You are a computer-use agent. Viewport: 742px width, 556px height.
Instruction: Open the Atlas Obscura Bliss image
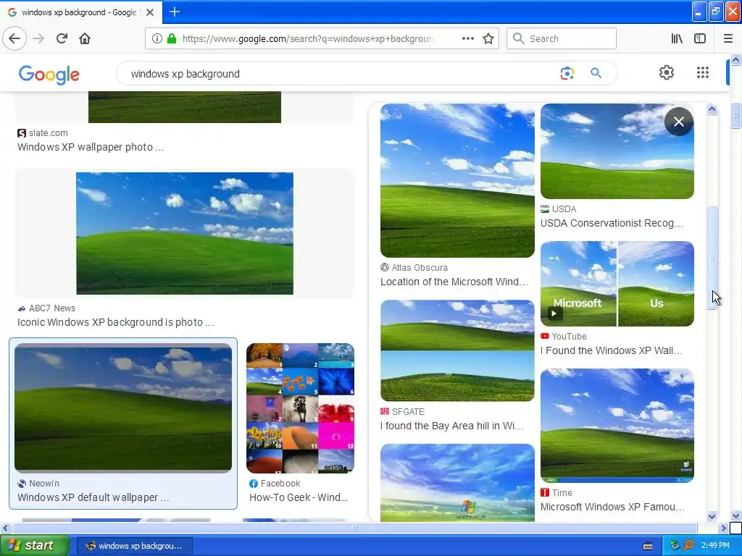457,180
